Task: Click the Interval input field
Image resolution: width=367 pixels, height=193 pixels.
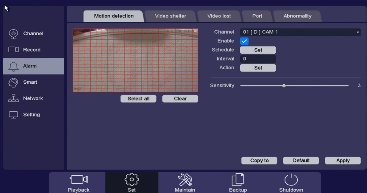Action: 258,59
